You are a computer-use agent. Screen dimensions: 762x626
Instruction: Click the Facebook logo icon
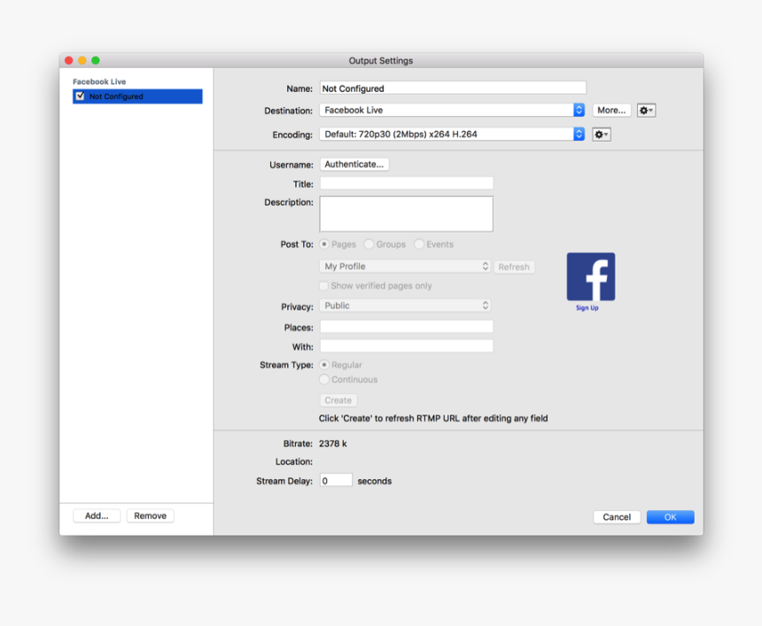point(590,276)
